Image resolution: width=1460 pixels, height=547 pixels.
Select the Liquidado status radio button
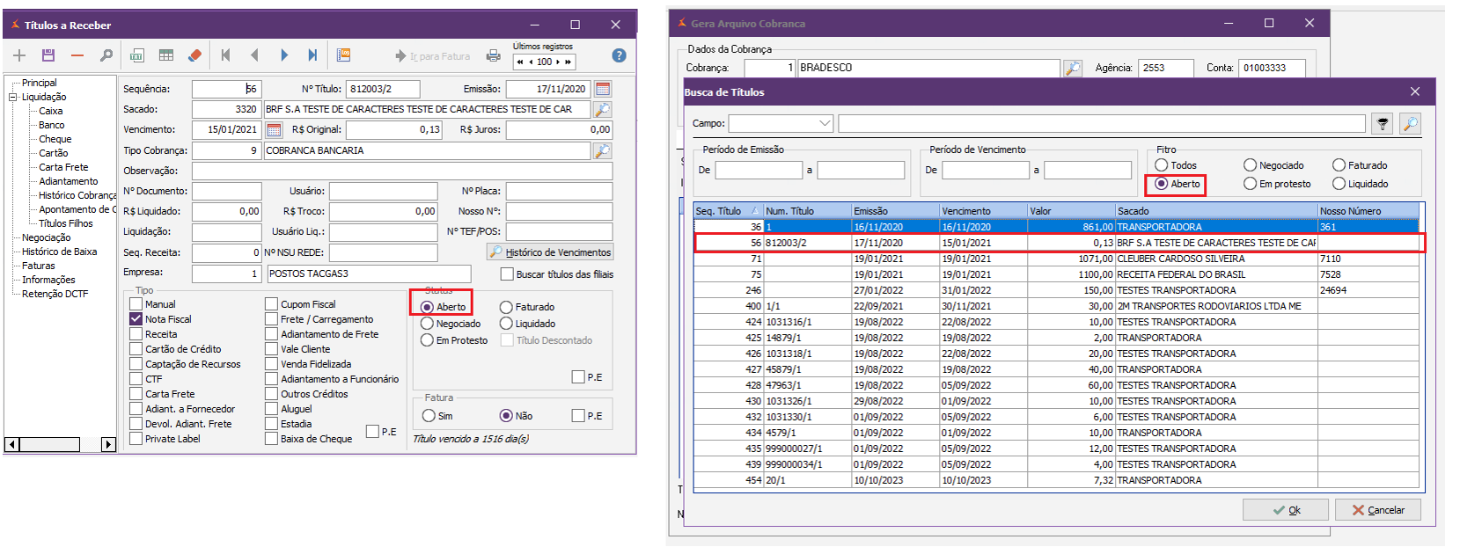506,324
